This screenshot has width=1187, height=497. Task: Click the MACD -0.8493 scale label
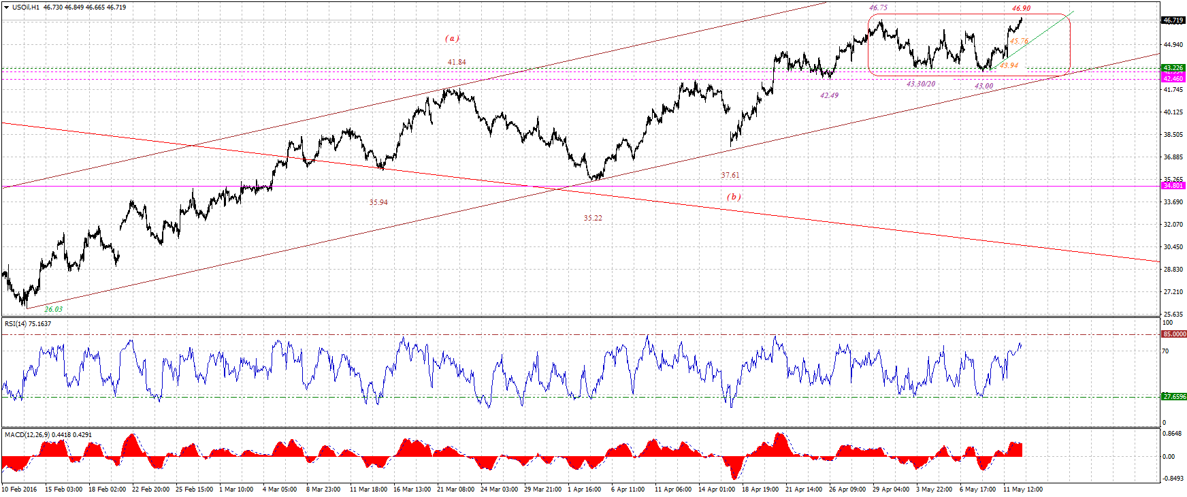tap(1172, 479)
